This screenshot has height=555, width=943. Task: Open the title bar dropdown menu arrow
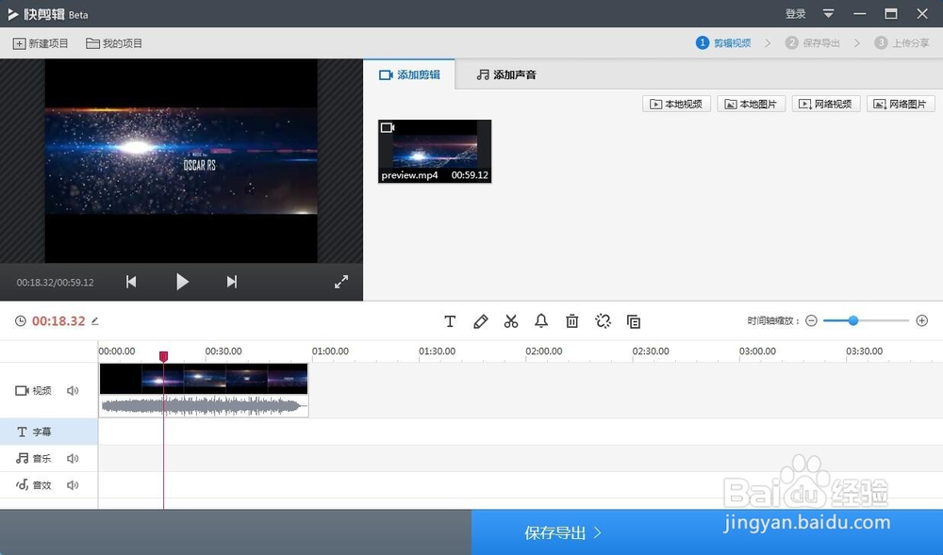coord(828,13)
